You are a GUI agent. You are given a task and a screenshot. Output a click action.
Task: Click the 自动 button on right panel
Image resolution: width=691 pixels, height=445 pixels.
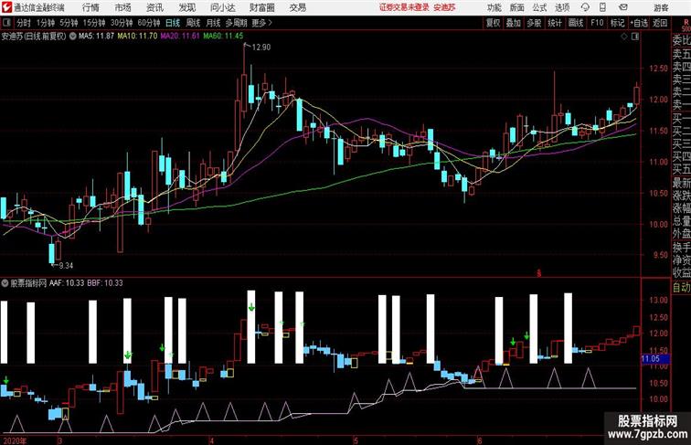click(681, 287)
